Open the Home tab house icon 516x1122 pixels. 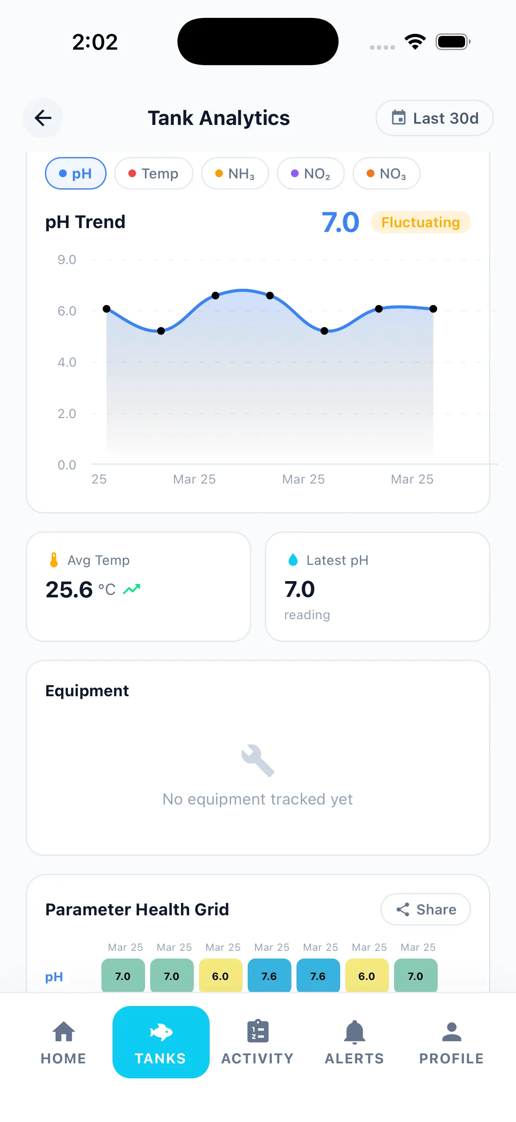click(x=64, y=1031)
